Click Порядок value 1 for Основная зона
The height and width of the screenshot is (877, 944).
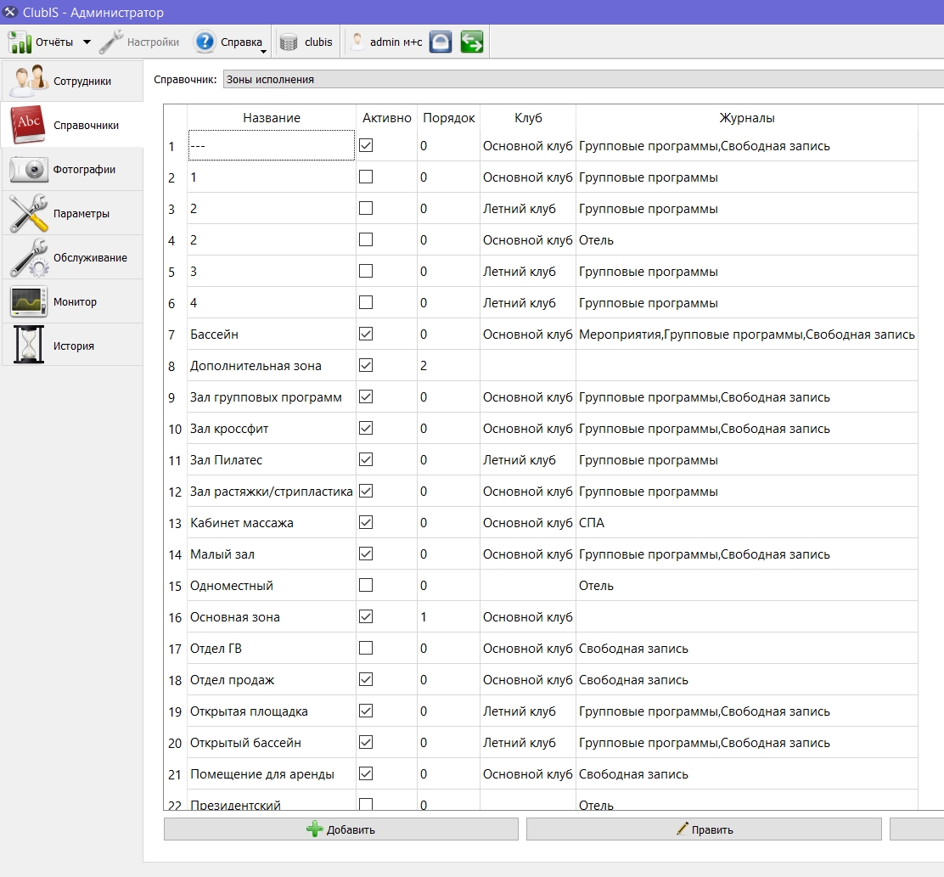coord(448,617)
